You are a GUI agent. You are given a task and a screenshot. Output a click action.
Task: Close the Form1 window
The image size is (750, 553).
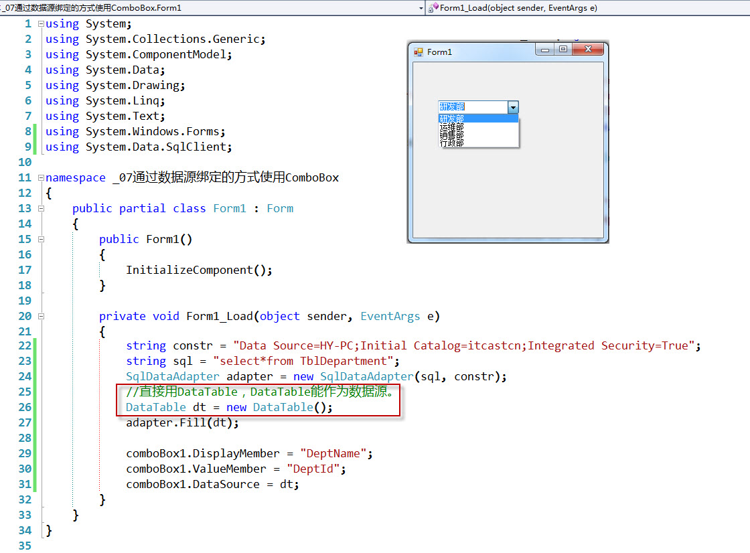(x=588, y=50)
